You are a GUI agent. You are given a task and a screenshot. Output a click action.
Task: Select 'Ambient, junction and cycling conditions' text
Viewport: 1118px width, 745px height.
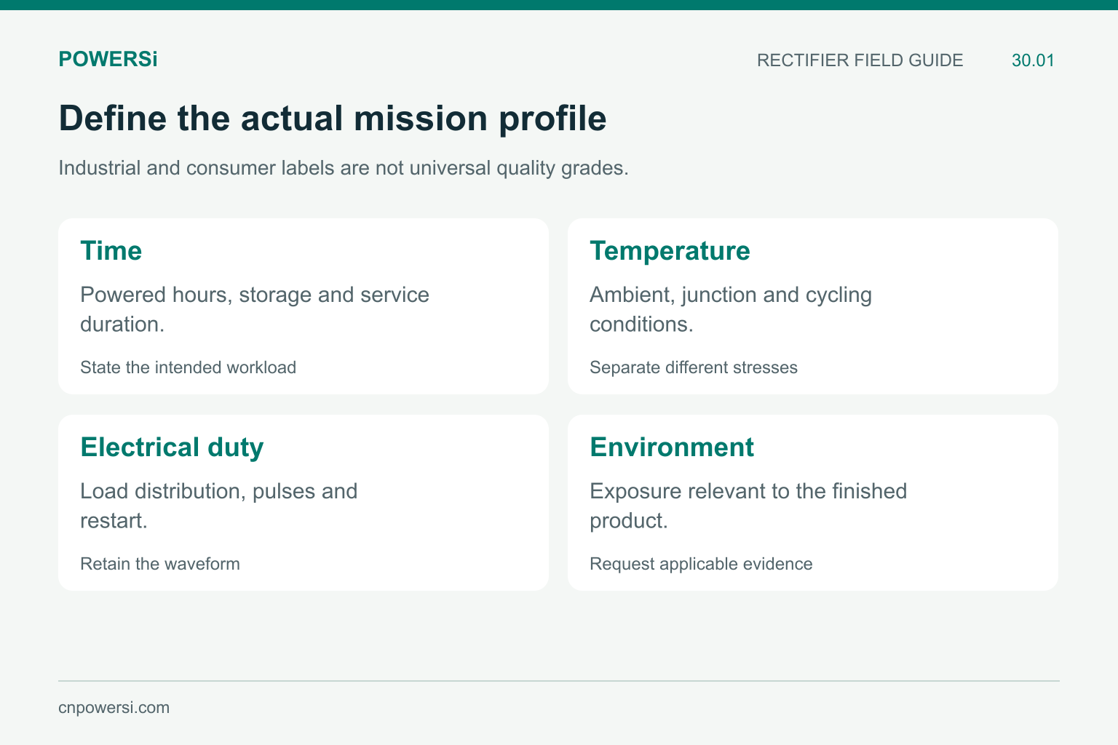point(731,309)
